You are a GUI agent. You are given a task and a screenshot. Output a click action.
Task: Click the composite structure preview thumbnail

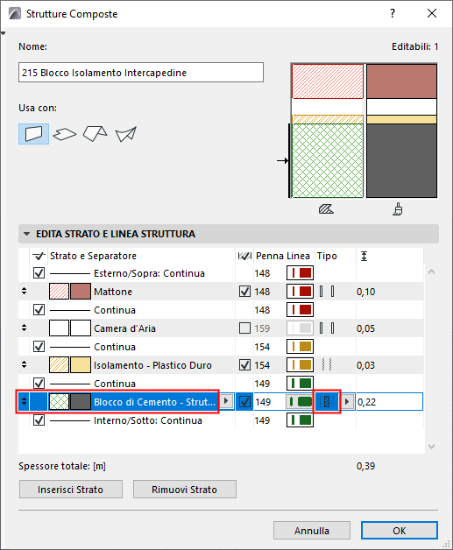coord(365,130)
